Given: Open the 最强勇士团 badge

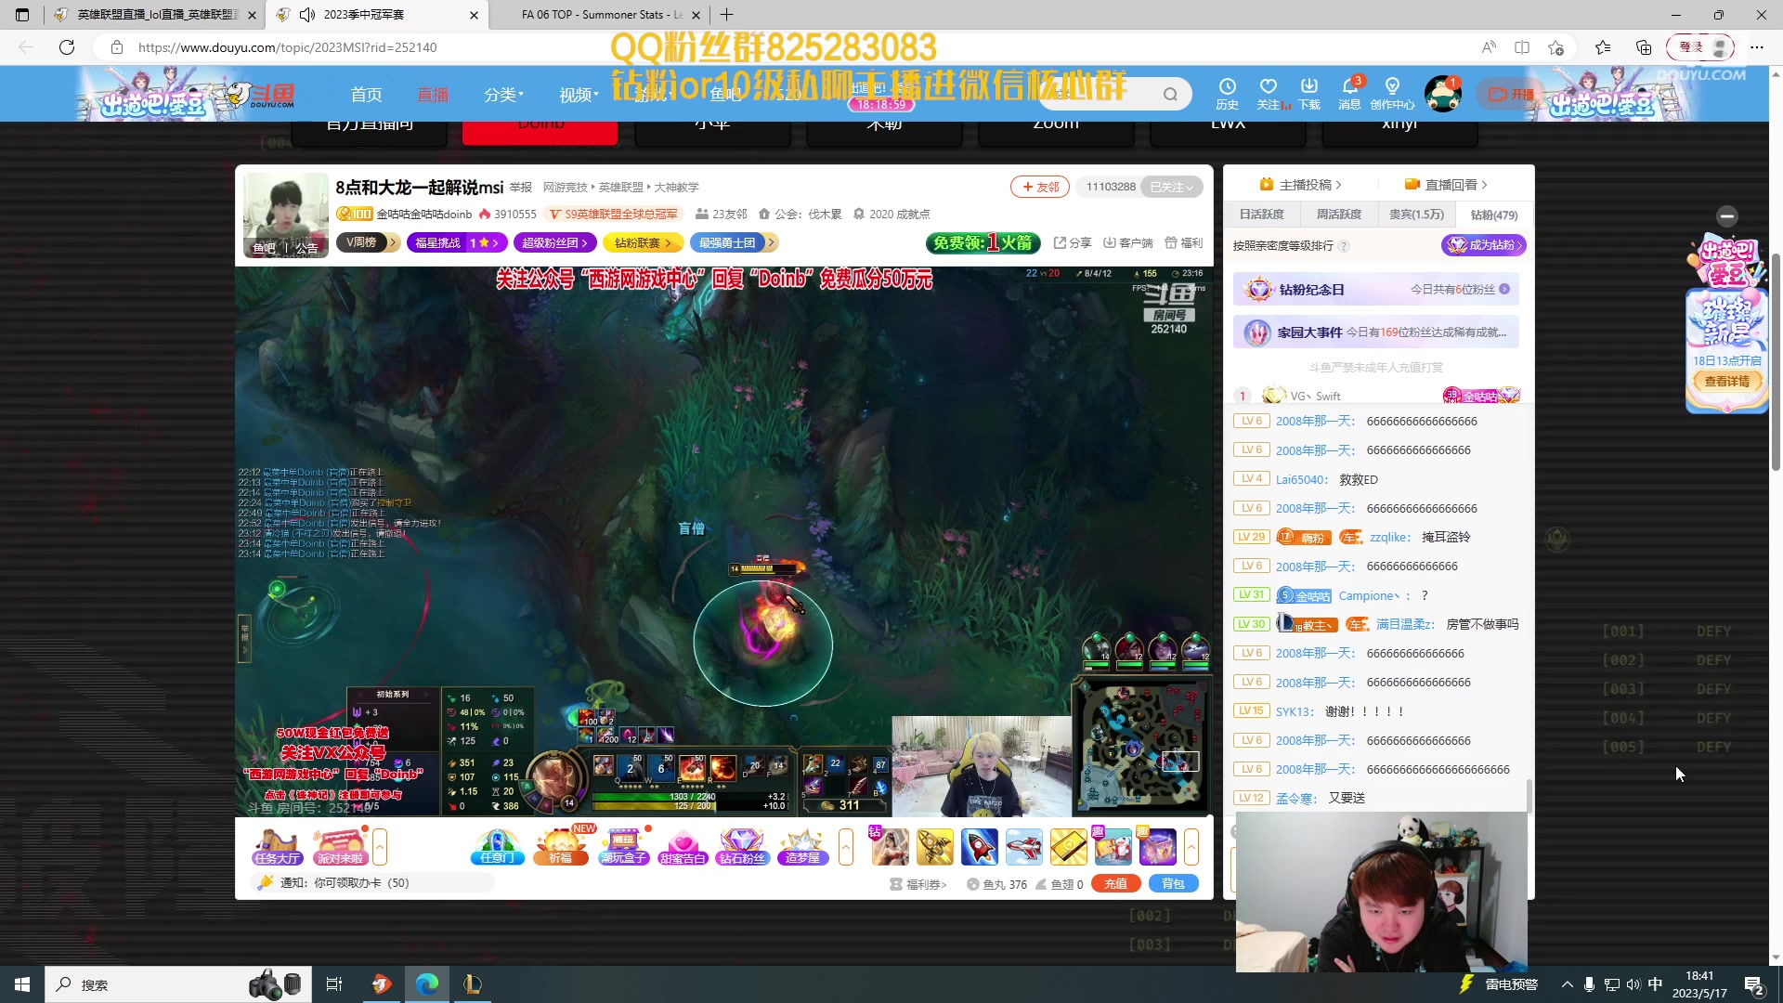Looking at the screenshot, I should point(733,242).
